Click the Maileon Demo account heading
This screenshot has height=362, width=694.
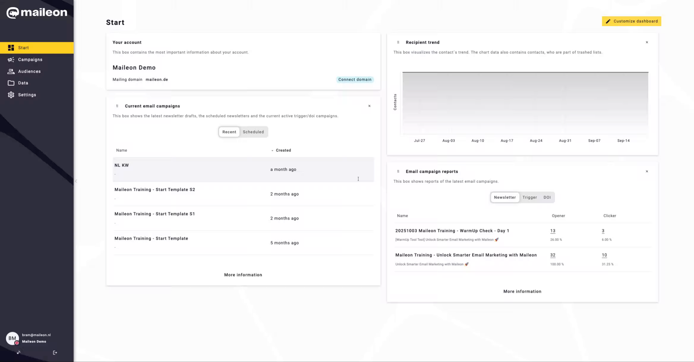(134, 68)
